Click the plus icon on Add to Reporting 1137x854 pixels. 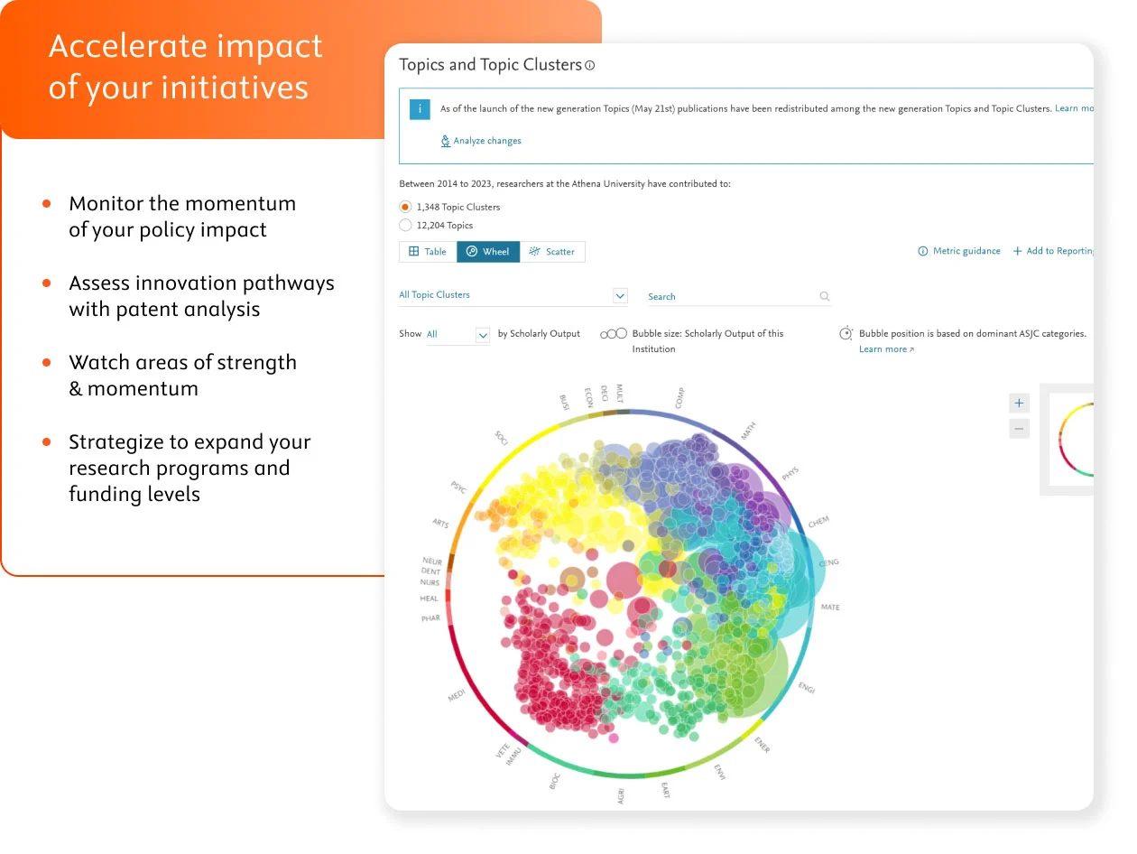[1018, 251]
